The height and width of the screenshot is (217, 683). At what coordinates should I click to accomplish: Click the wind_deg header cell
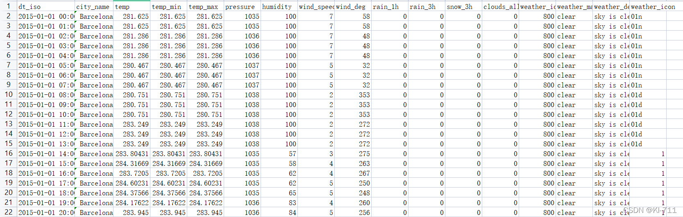click(353, 7)
